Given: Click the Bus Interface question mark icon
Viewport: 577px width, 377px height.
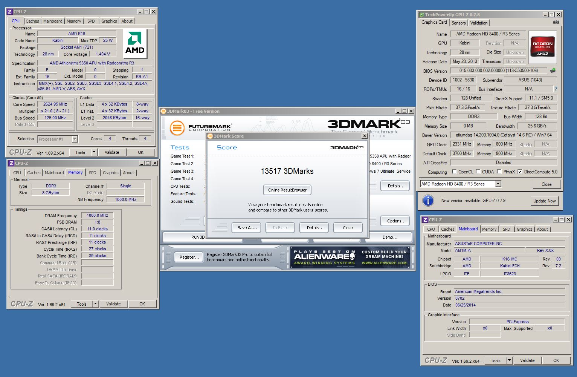Looking at the screenshot, I should 556,89.
